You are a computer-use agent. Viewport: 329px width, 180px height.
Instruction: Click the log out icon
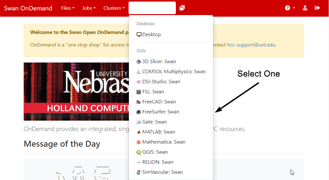click(317, 8)
